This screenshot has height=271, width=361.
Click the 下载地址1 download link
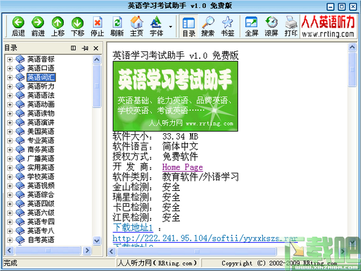tap(133, 228)
